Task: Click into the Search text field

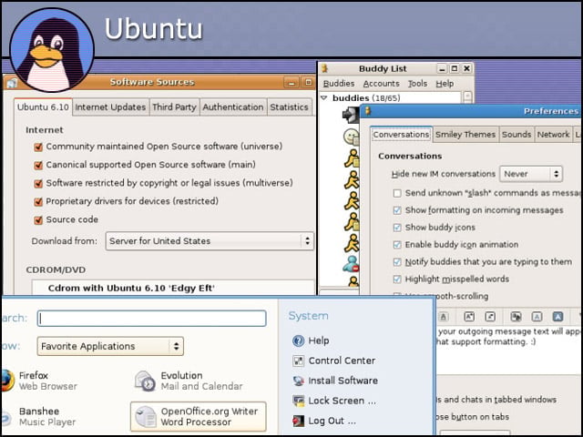Action: pyautogui.click(x=152, y=319)
